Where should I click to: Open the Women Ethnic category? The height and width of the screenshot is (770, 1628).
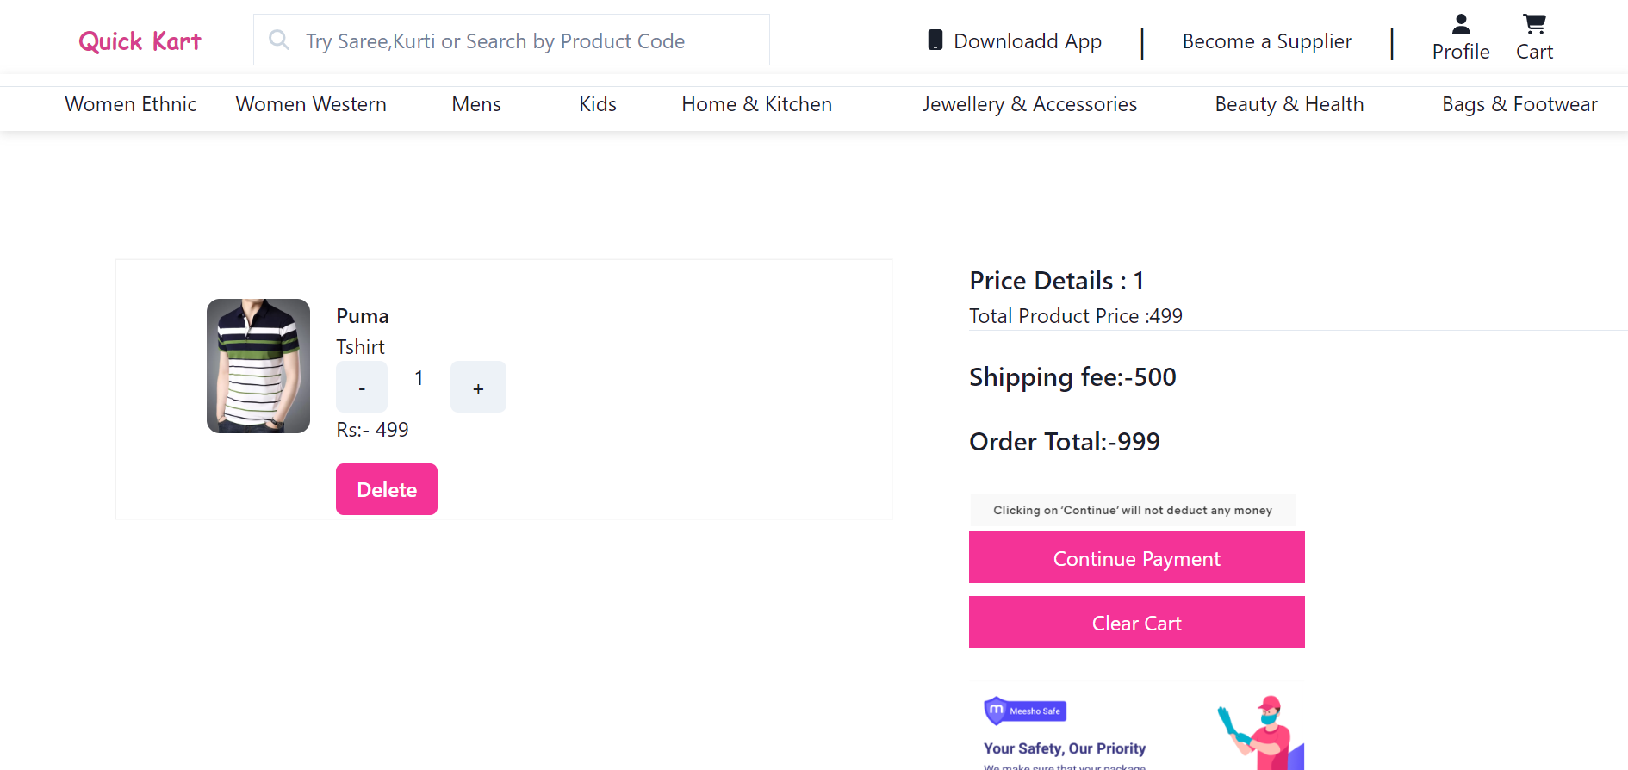pos(130,104)
